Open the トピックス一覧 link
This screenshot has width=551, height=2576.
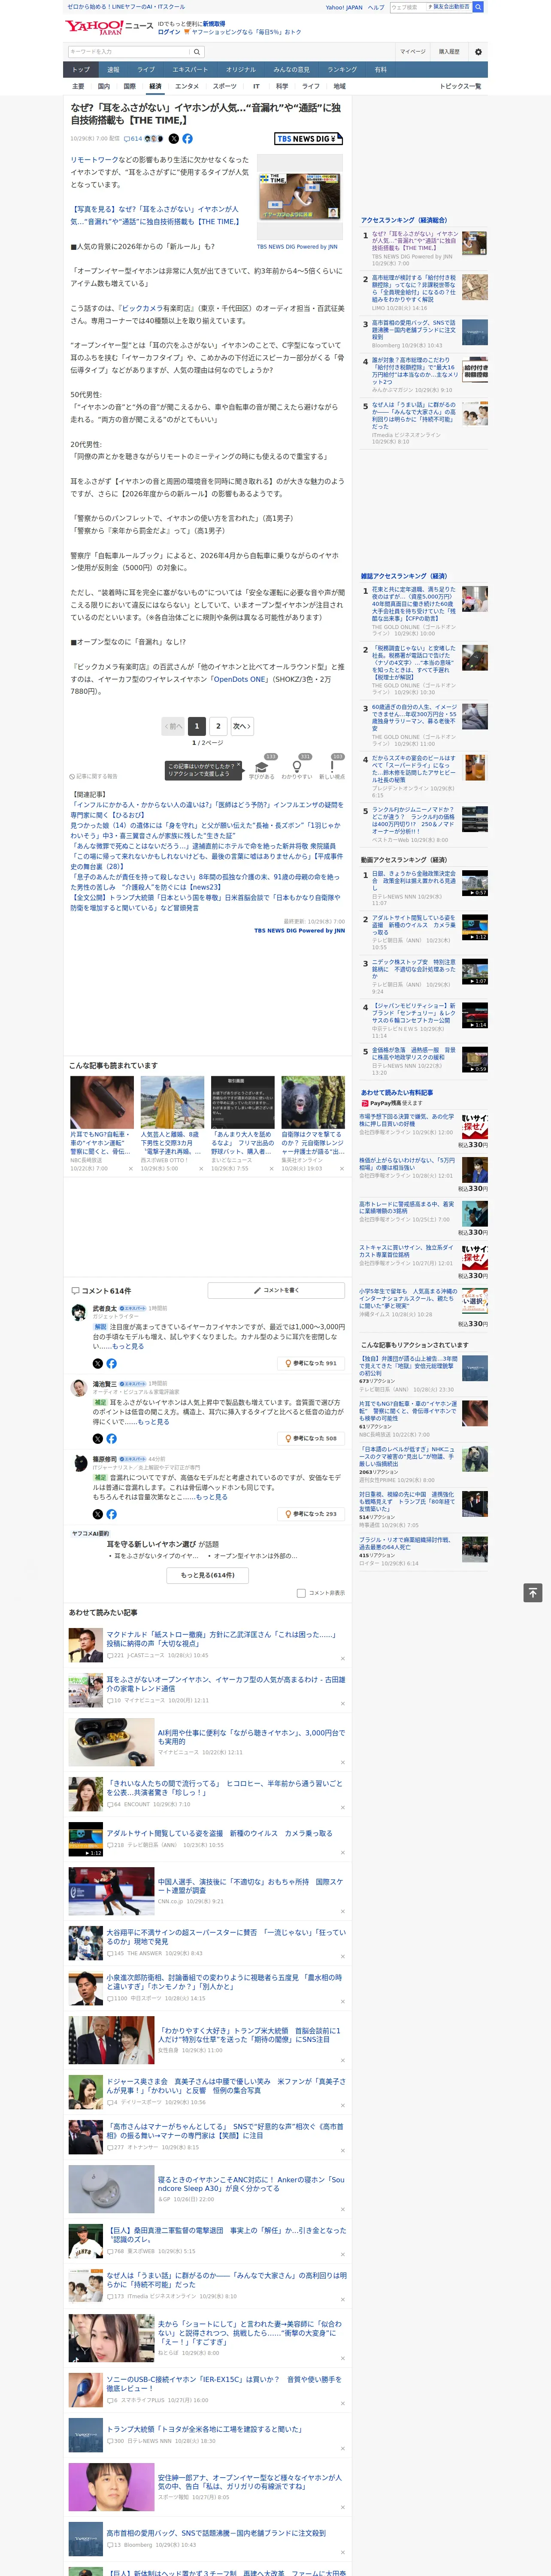(460, 86)
